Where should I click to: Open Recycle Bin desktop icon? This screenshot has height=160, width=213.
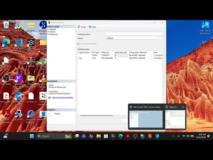coord(6,27)
